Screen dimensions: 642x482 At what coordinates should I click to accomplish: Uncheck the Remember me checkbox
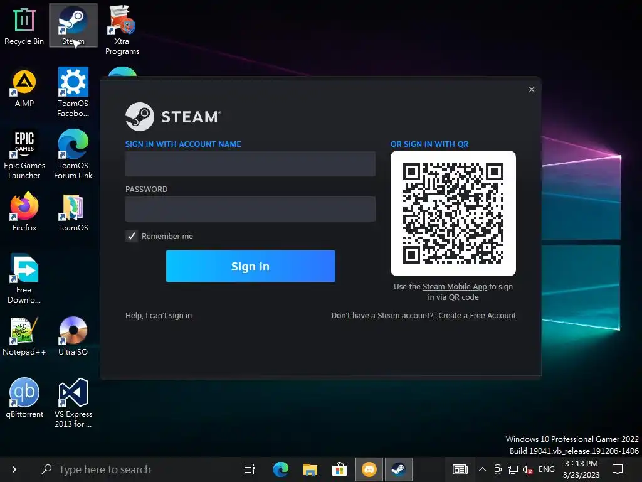132,236
